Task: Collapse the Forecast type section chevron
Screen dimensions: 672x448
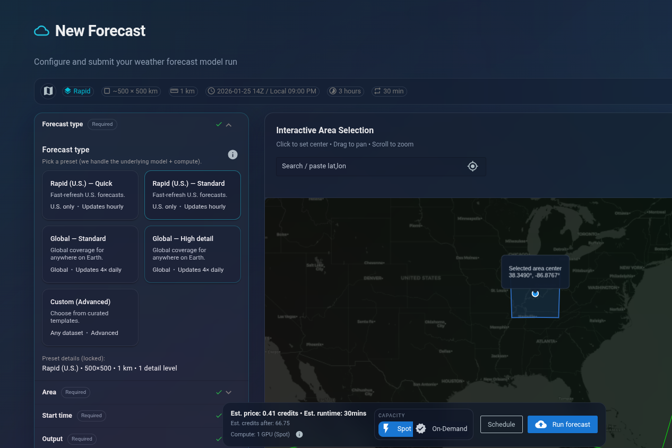Action: point(229,125)
